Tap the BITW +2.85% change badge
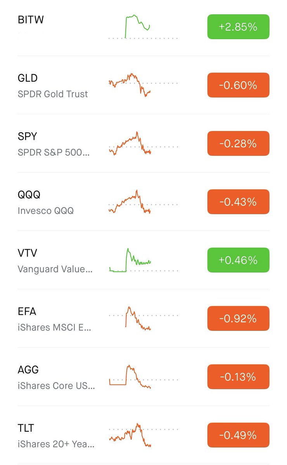Viewport: 287px width, 465px height. click(x=238, y=27)
